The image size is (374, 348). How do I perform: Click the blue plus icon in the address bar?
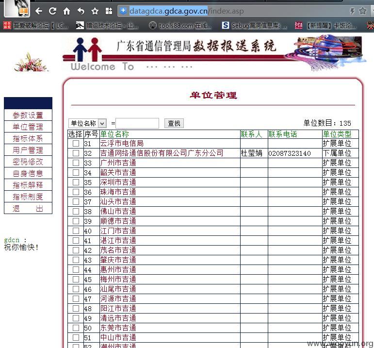pyautogui.click(x=123, y=11)
